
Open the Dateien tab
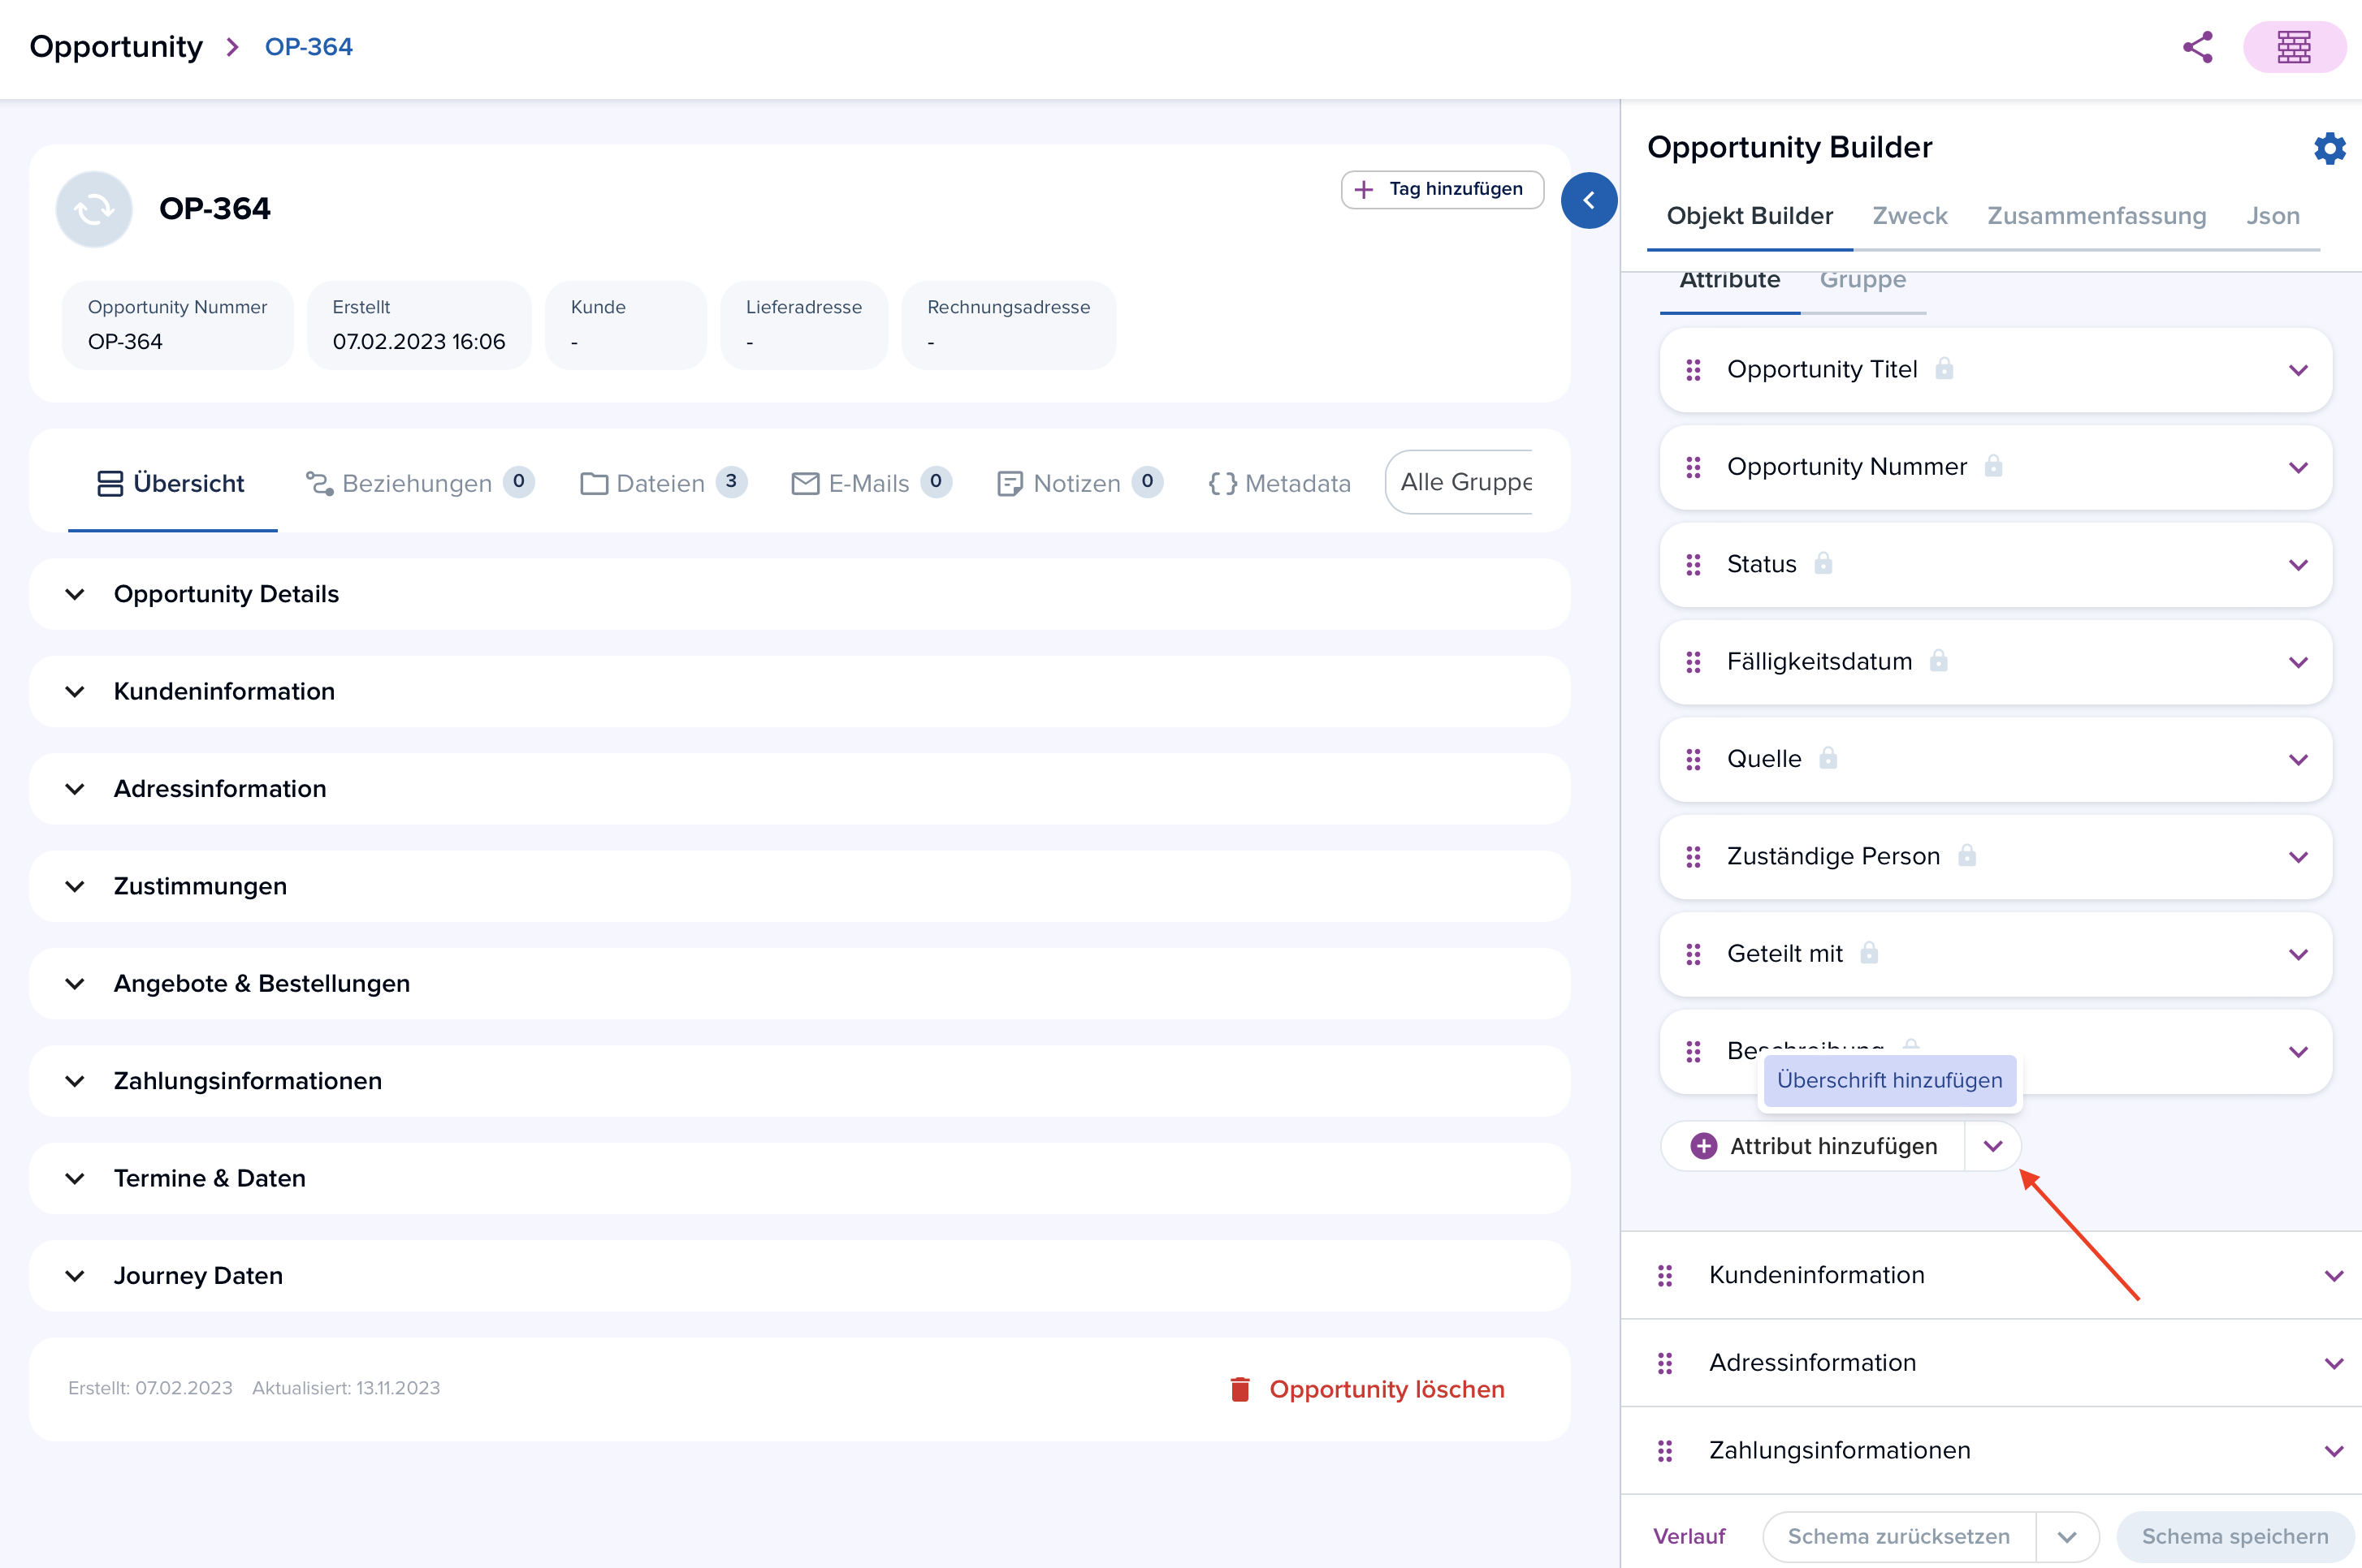coord(664,483)
